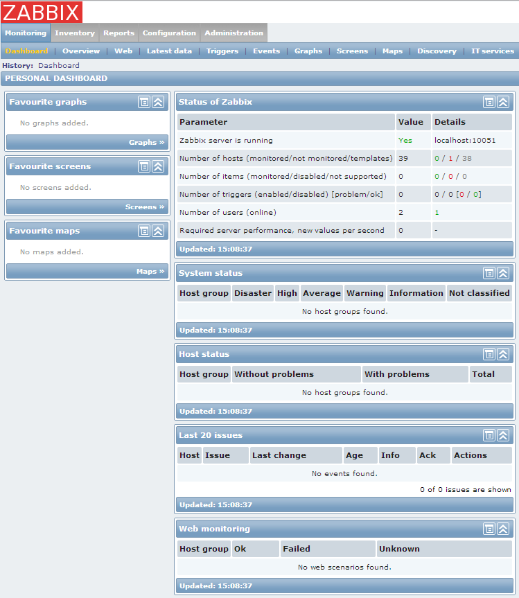Image resolution: width=519 pixels, height=598 pixels.
Task: Click the hosts total value 39
Action: [x=403, y=158]
